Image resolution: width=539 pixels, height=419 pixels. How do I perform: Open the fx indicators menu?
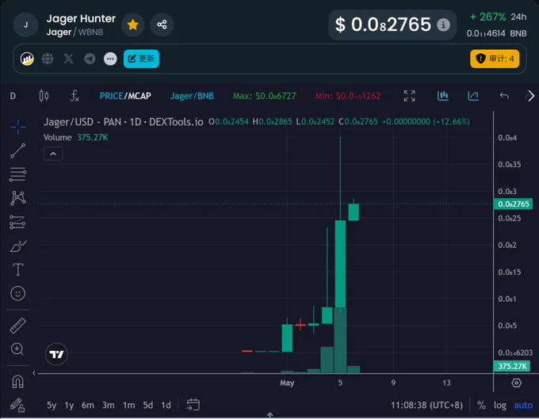75,96
